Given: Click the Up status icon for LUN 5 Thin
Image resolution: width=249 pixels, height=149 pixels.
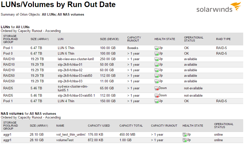Looking at the screenshot, I should (156, 48).
